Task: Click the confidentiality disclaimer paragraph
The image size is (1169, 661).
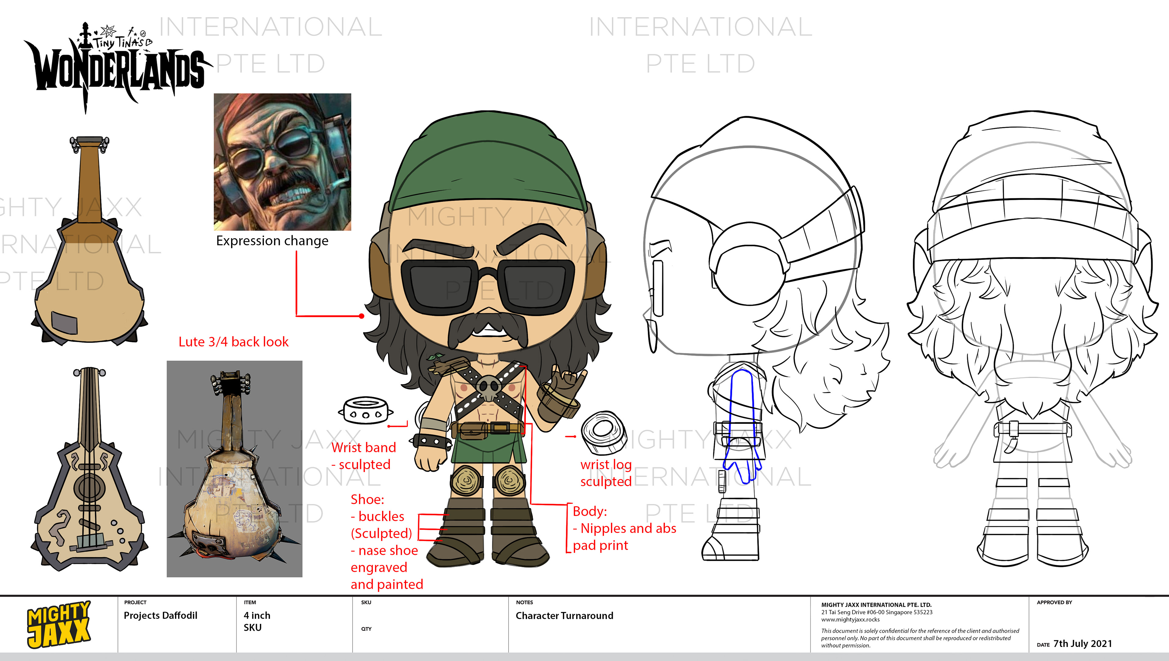Action: coord(920,638)
